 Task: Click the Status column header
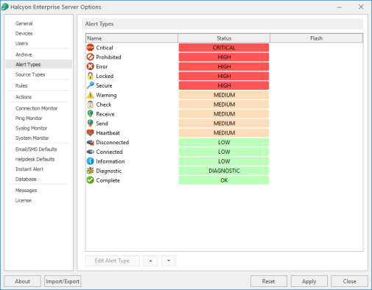(x=224, y=38)
